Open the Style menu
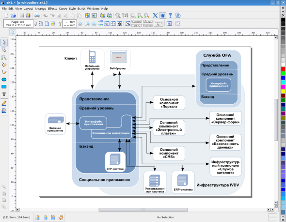 pos(72,9)
